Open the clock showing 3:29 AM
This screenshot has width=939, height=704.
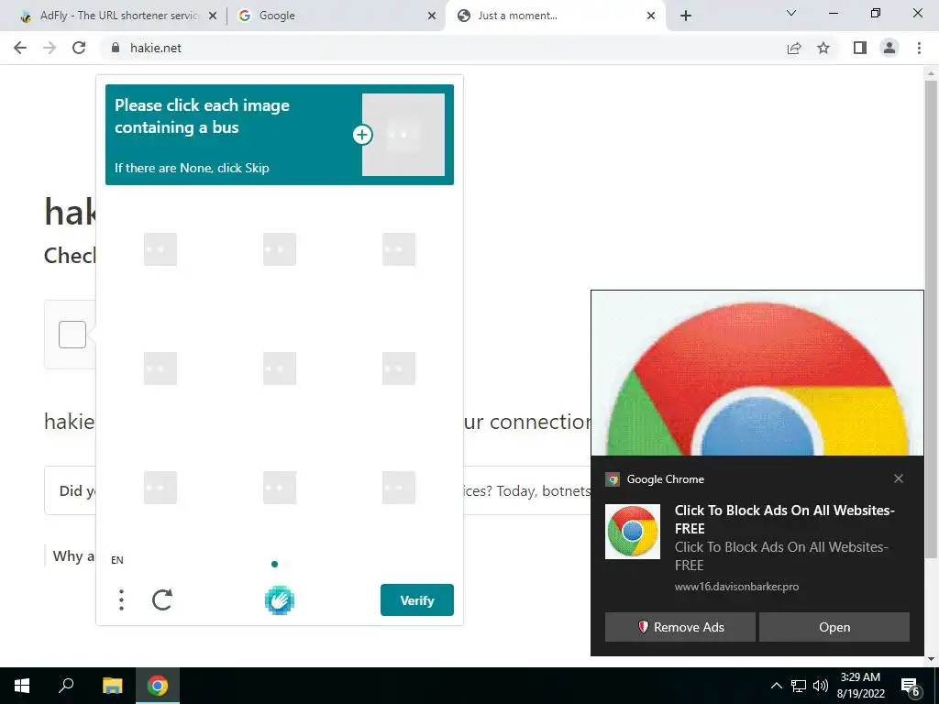click(x=860, y=686)
